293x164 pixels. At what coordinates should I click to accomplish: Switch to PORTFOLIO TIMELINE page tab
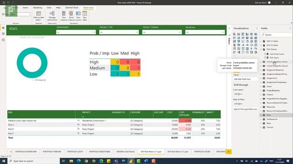click(52, 152)
